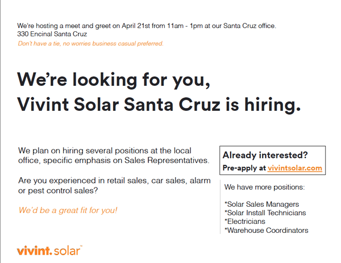Click the '330 Encinal Santa Cruz' address

[x=52, y=34]
